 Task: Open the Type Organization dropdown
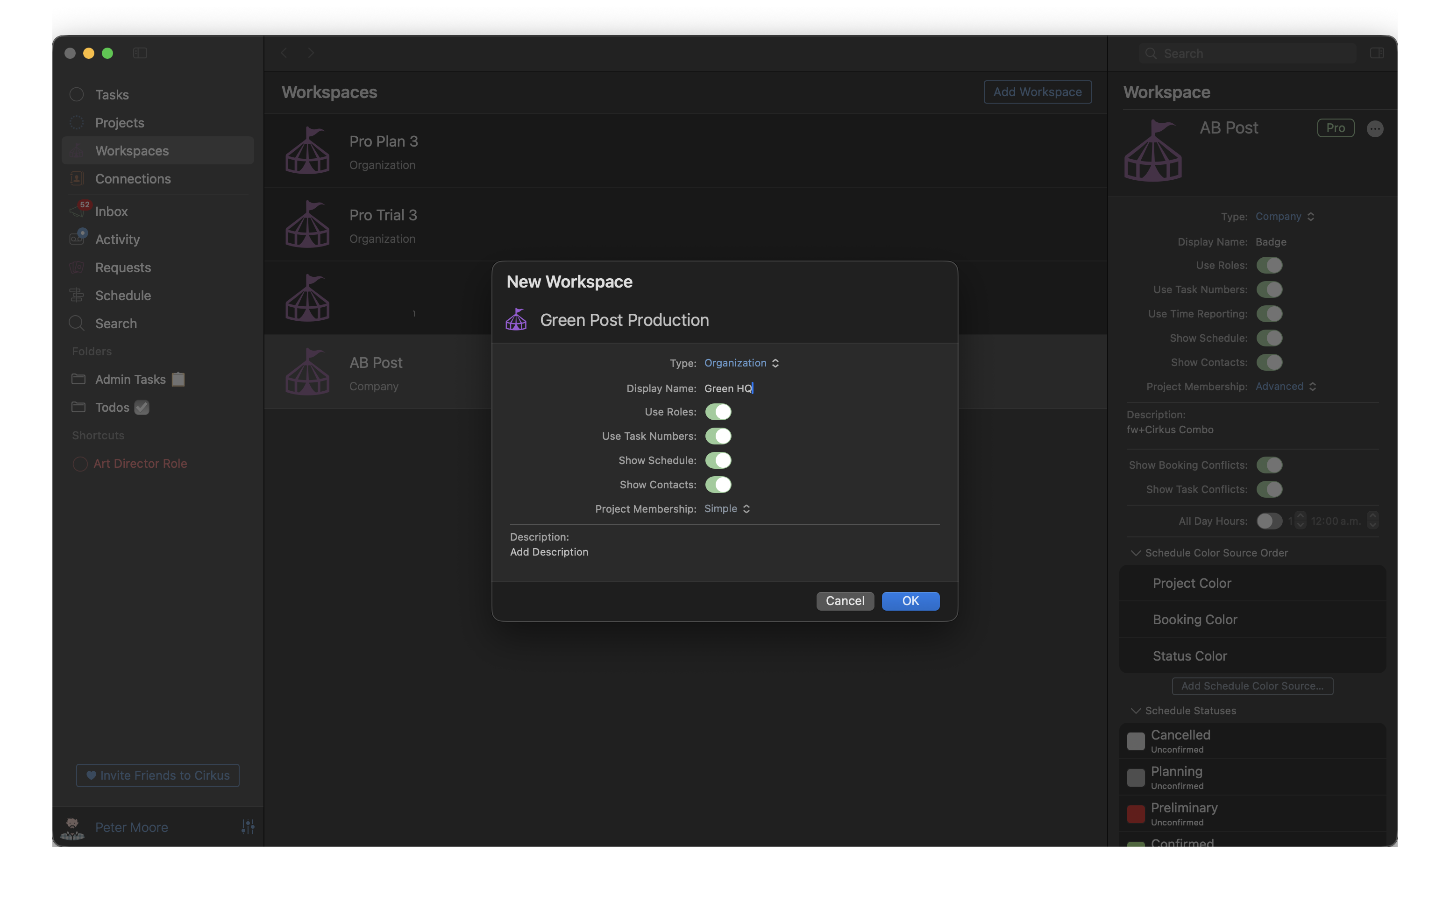741,363
